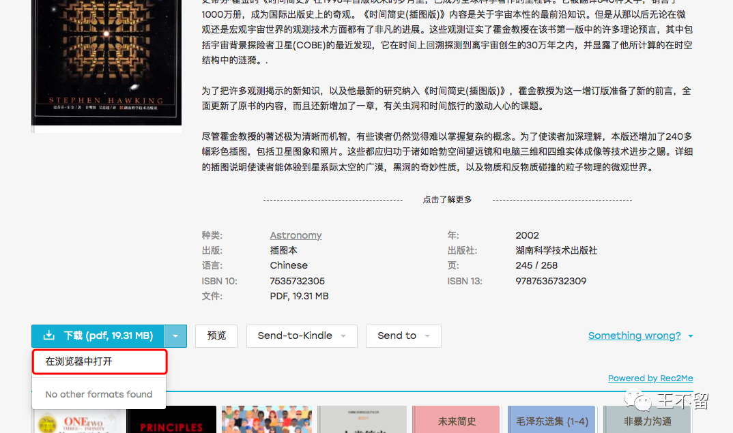Open the Astronomy category link

click(296, 235)
